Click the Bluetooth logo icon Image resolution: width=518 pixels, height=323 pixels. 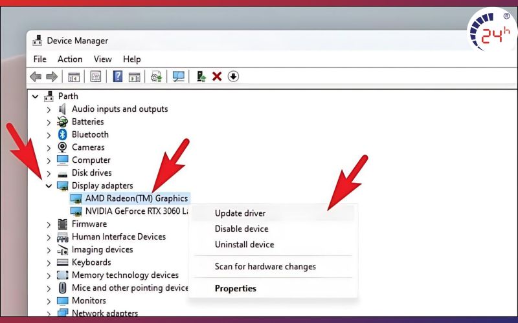click(62, 134)
